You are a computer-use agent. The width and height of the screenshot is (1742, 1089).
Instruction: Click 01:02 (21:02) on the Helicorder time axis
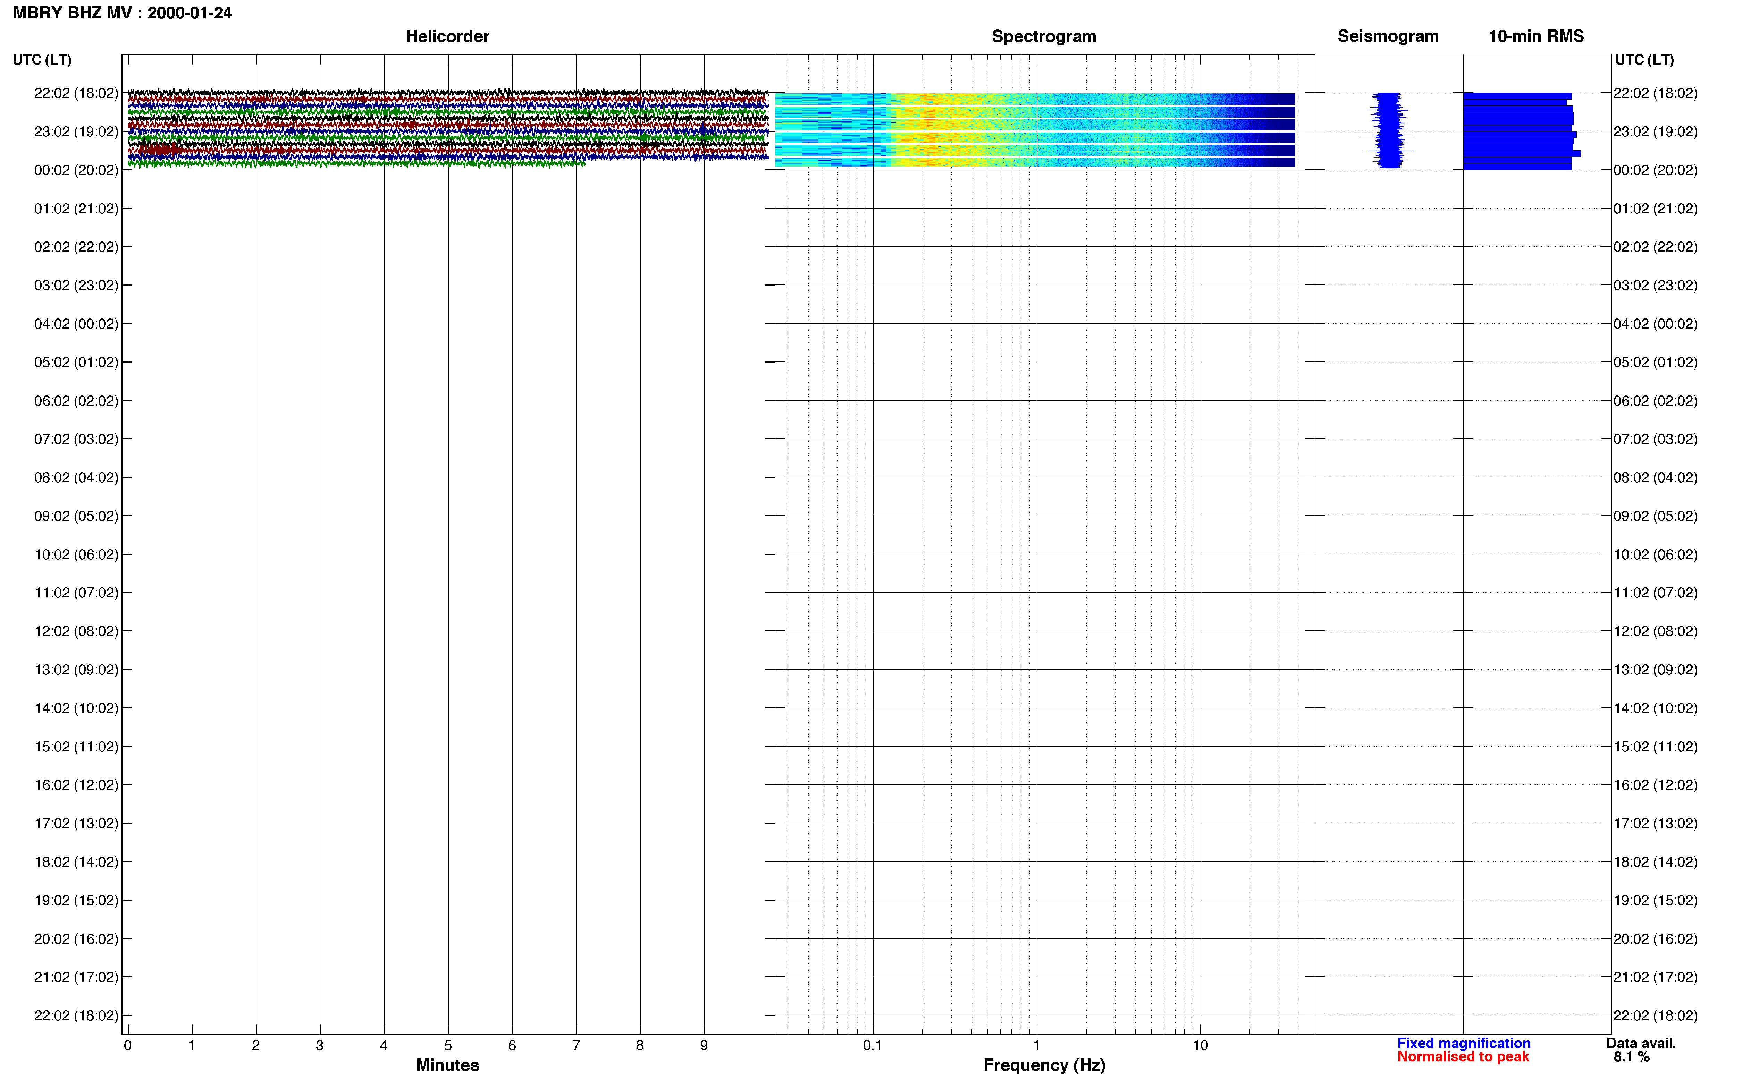coord(76,209)
